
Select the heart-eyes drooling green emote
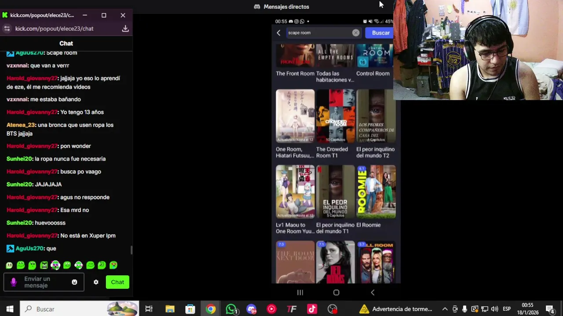pyautogui.click(x=113, y=265)
